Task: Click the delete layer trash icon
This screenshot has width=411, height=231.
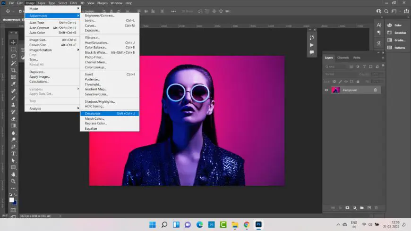Action: (377, 207)
